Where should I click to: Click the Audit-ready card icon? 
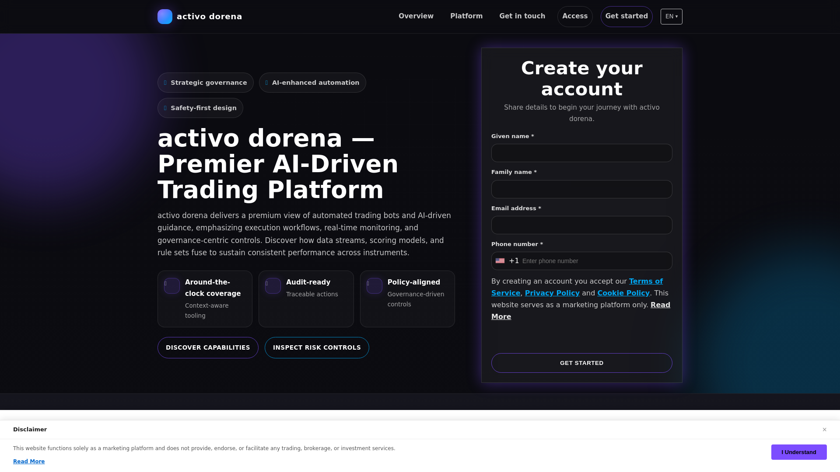273,286
